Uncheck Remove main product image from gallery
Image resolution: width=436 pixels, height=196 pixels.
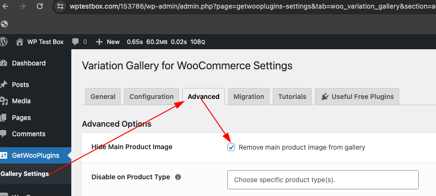[231, 147]
